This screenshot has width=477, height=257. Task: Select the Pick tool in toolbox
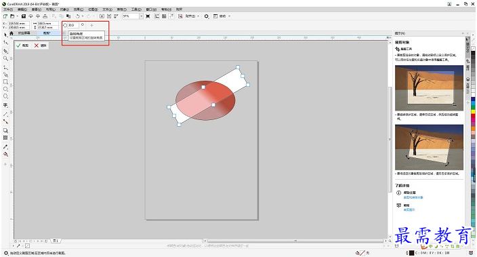point(5,35)
